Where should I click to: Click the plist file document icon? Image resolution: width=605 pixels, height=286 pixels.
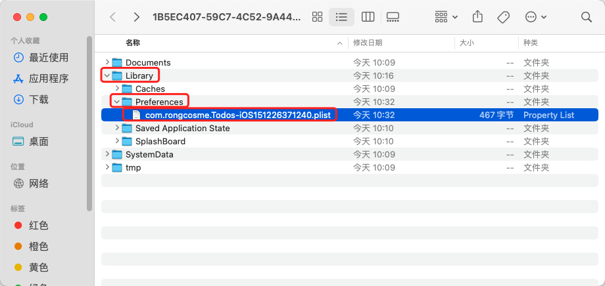point(136,115)
